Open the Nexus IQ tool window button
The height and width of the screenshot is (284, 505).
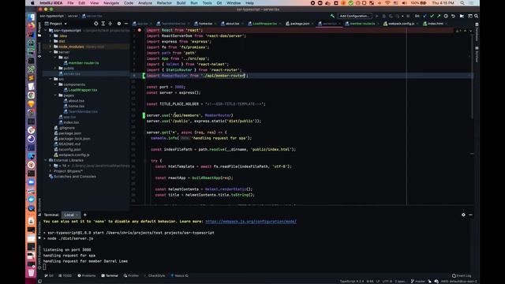(x=180, y=275)
